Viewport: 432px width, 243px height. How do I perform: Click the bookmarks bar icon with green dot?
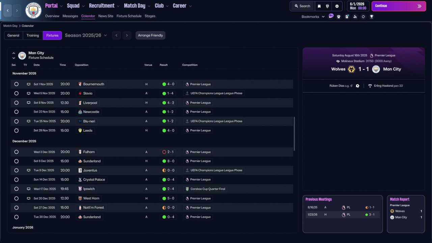(x=347, y=17)
